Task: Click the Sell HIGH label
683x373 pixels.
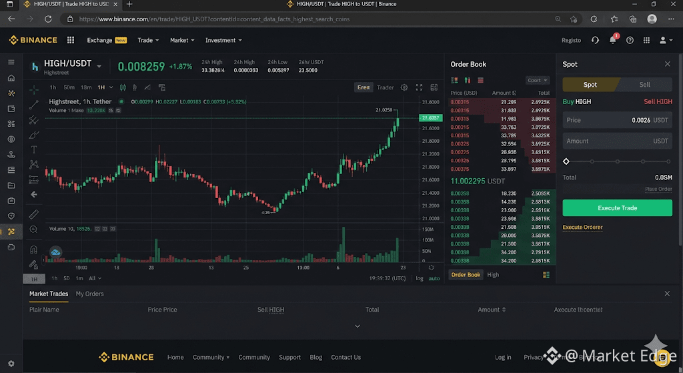Action: pos(658,101)
